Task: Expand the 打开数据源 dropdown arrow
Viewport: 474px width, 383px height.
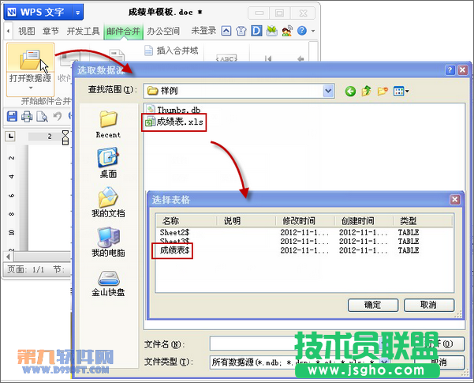Action: pyautogui.click(x=31, y=88)
